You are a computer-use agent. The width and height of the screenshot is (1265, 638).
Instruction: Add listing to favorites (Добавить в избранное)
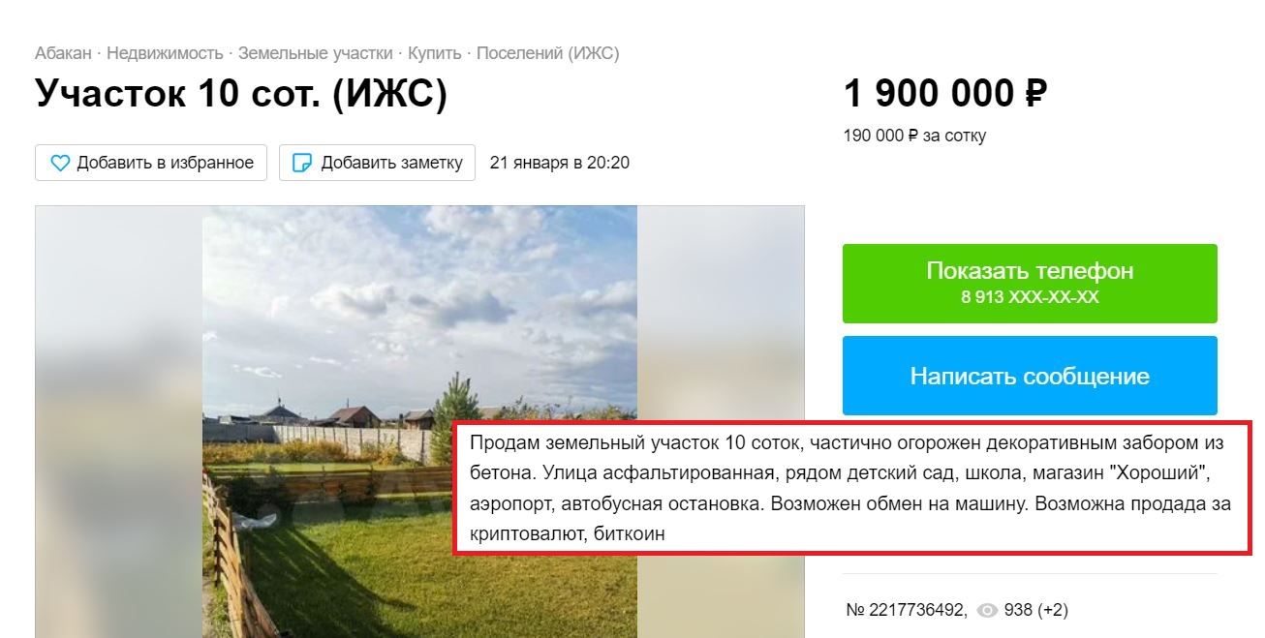pos(151,163)
